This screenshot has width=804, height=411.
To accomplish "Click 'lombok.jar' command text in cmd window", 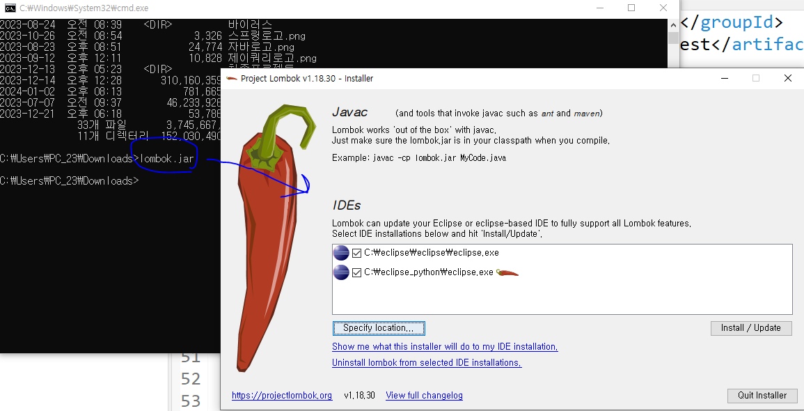I will (x=167, y=159).
